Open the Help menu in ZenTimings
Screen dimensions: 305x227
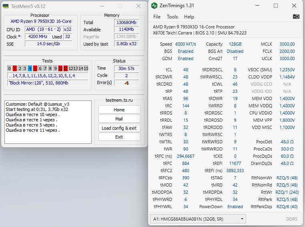189,17
